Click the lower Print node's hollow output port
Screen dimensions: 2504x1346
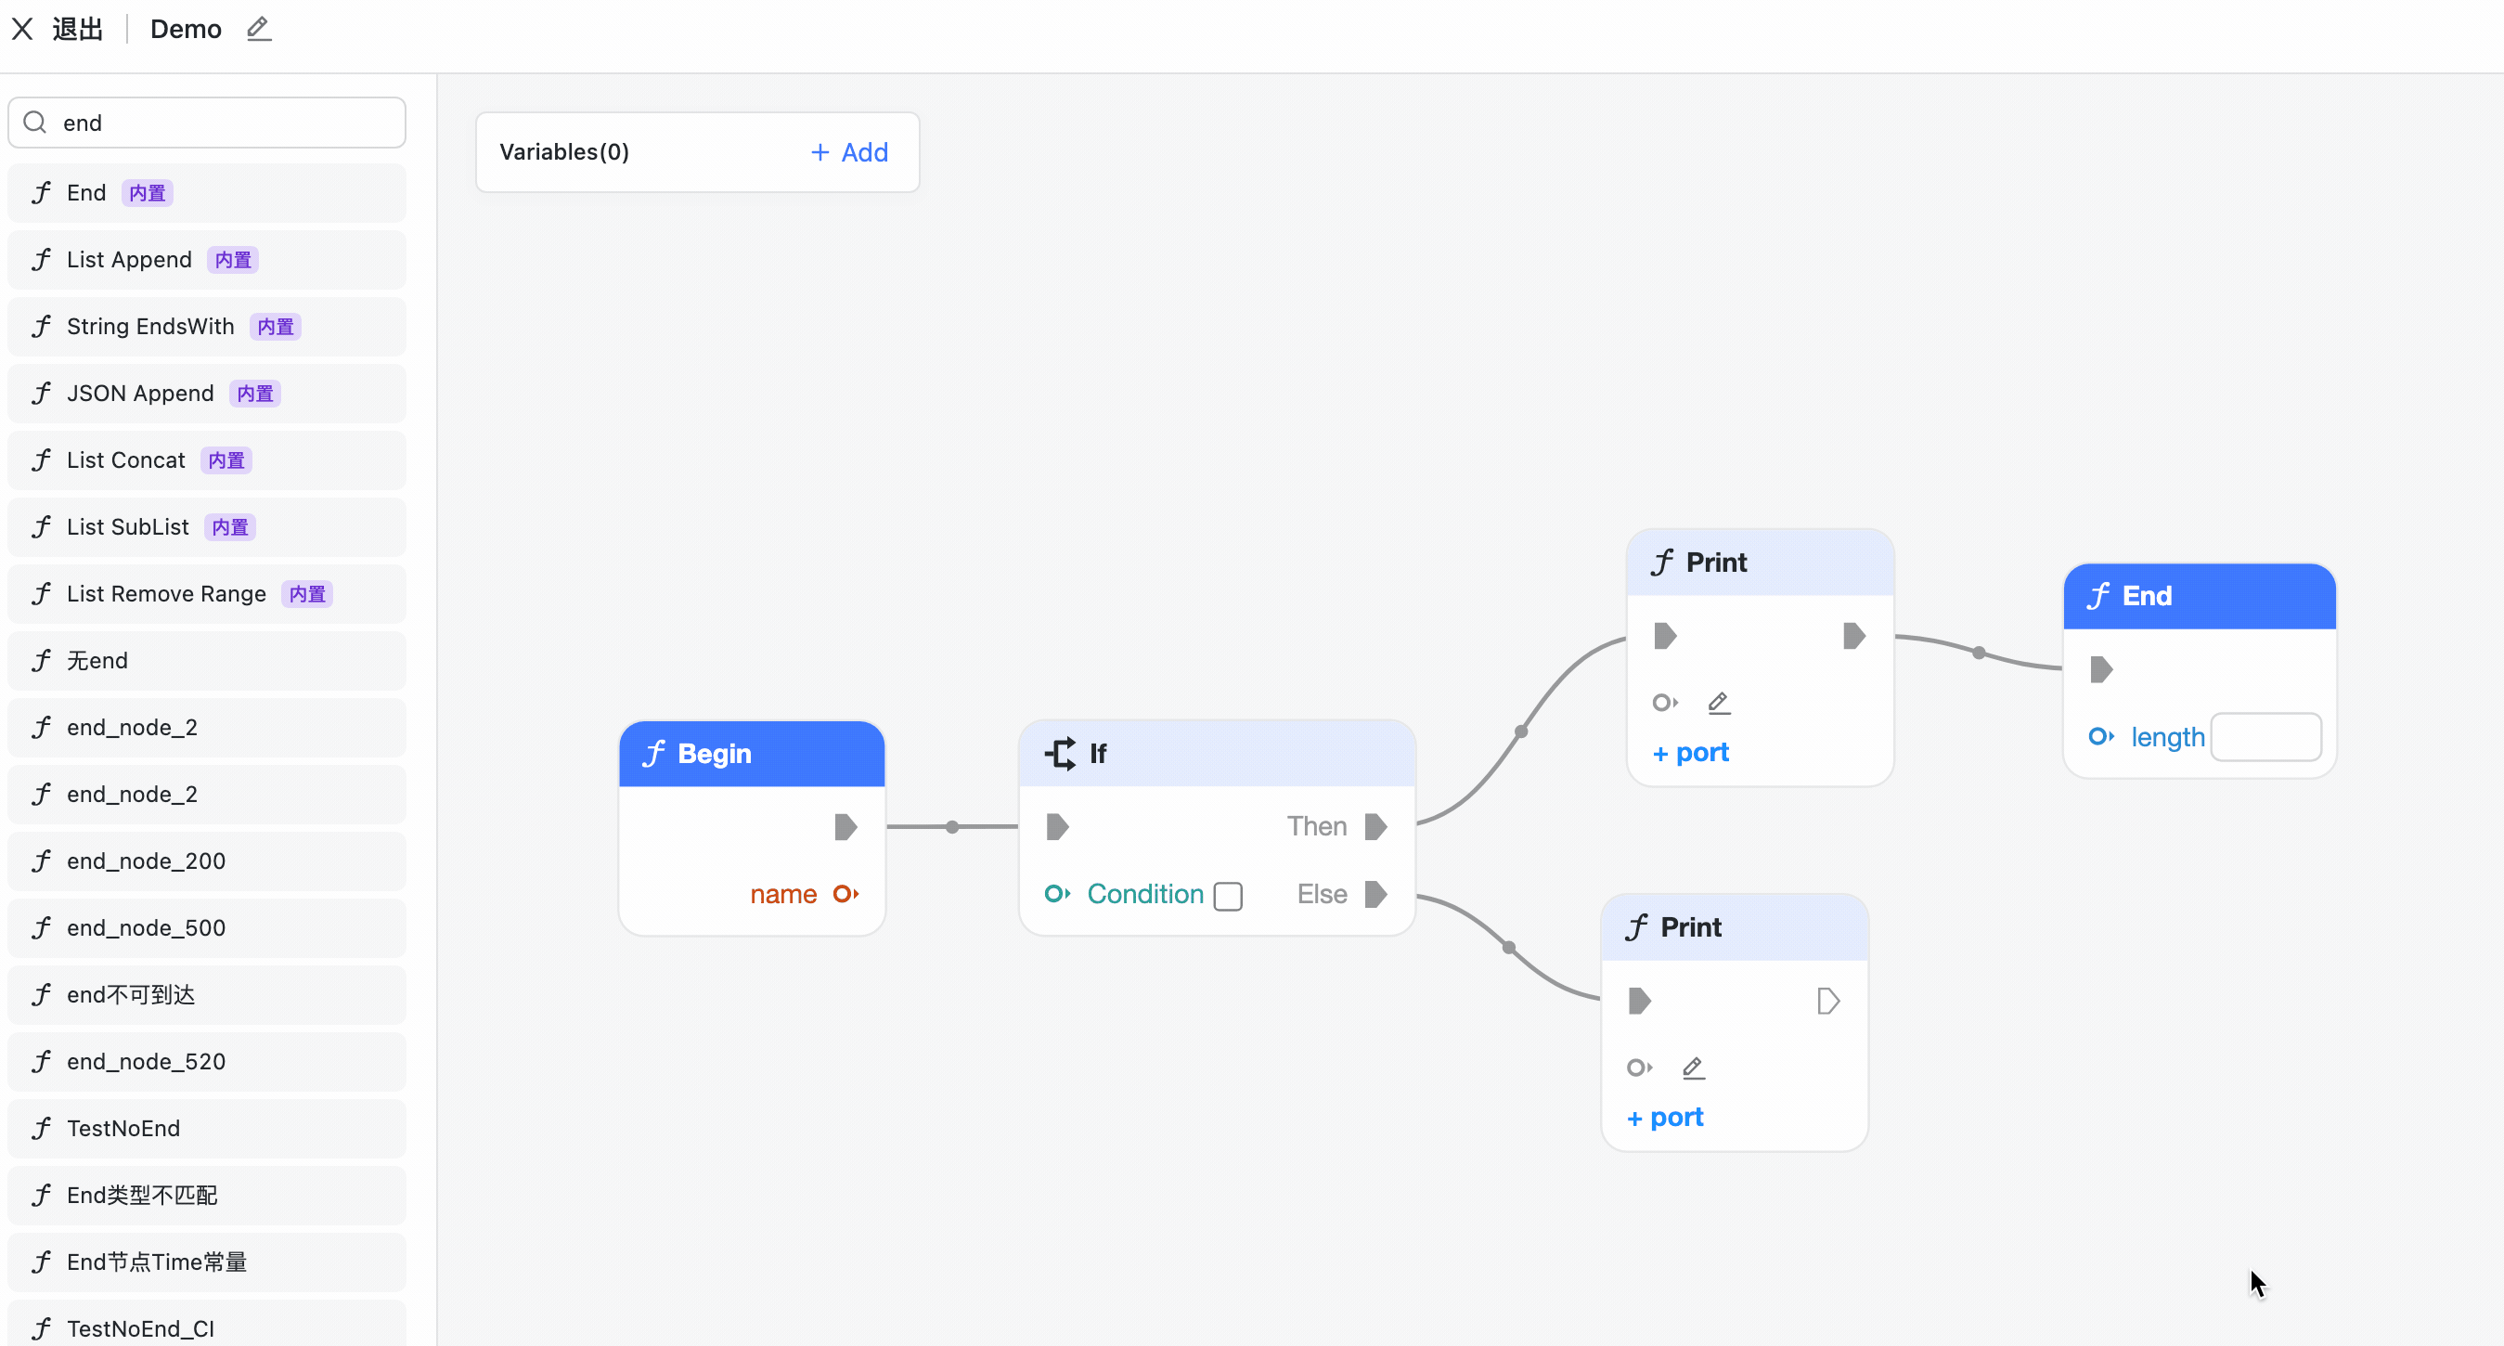click(1828, 1001)
